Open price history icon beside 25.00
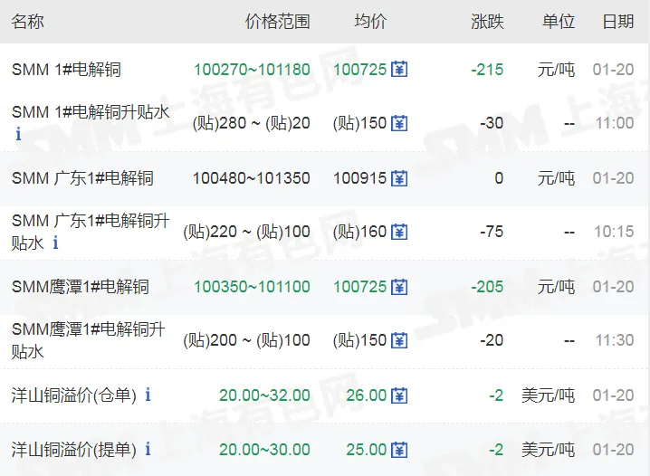Screen dimensions: 650x476 399,450
